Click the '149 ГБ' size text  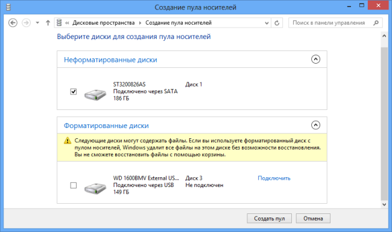click(121, 192)
